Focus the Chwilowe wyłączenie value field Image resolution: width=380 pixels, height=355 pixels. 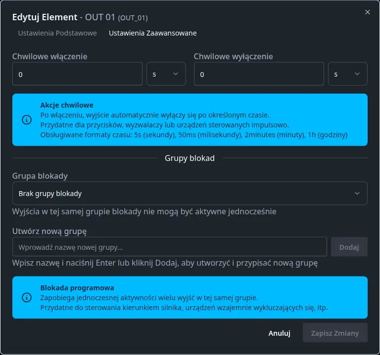258,74
